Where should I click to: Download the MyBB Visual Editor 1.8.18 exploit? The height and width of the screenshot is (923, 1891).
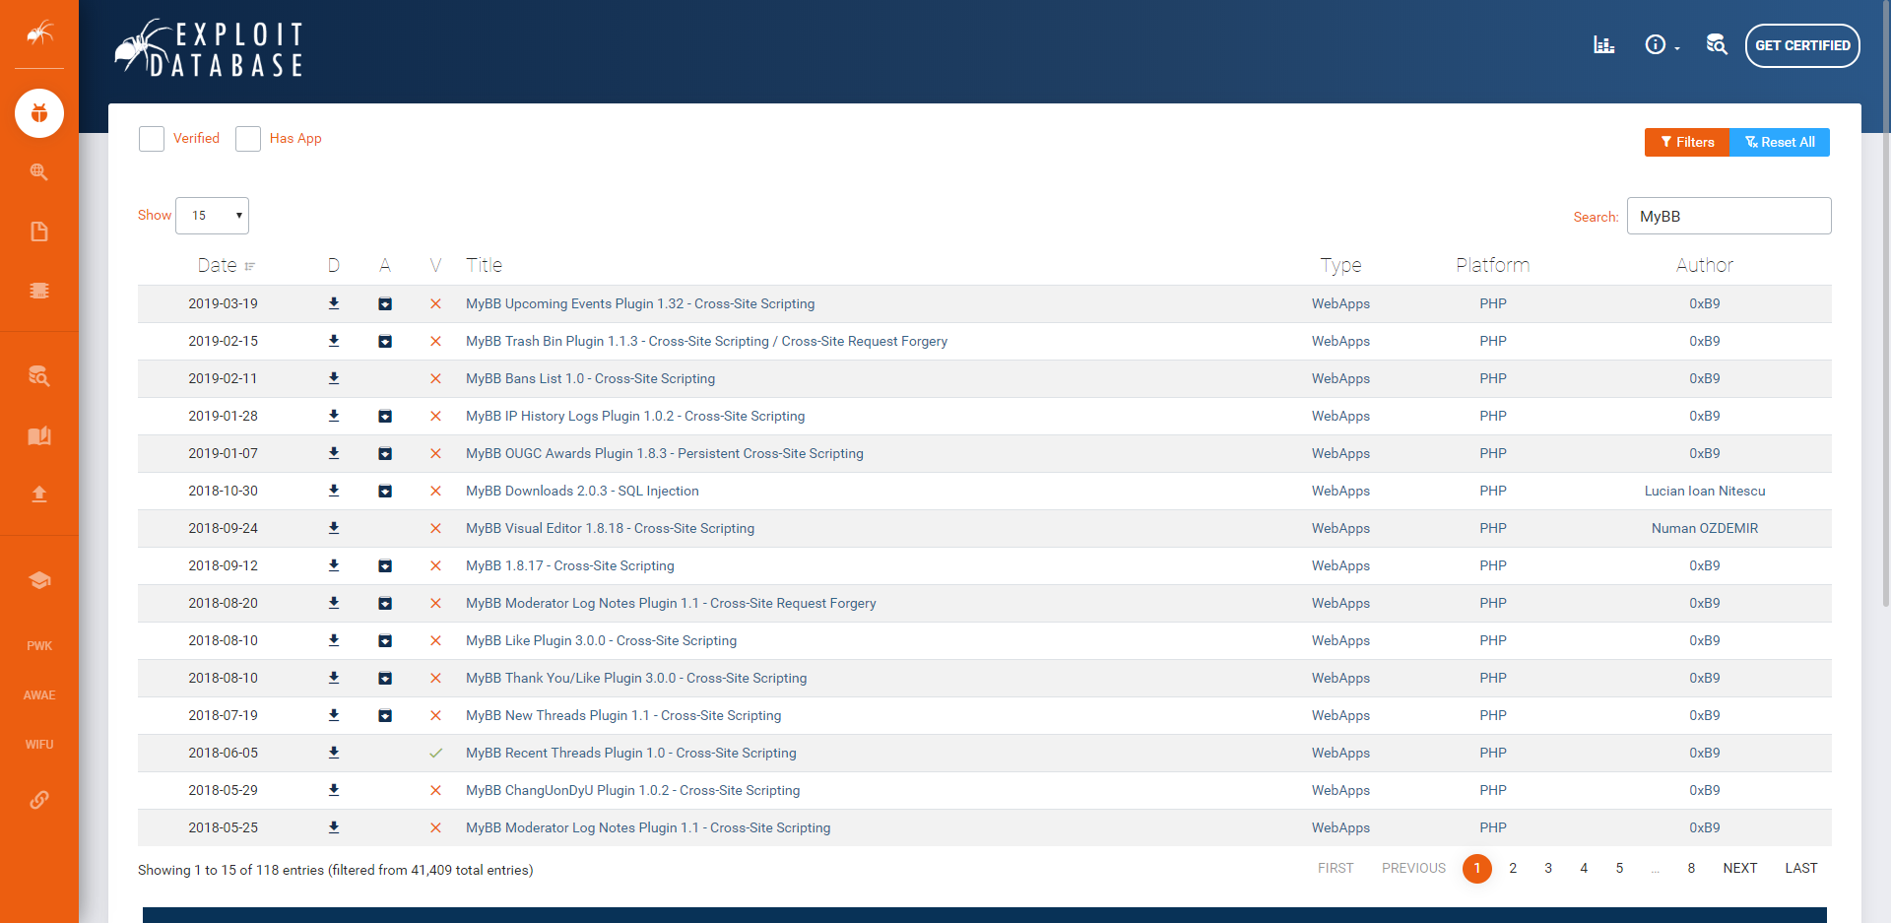[x=334, y=528]
